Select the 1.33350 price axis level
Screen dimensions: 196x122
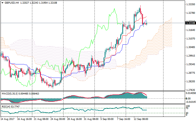click(191, 4)
